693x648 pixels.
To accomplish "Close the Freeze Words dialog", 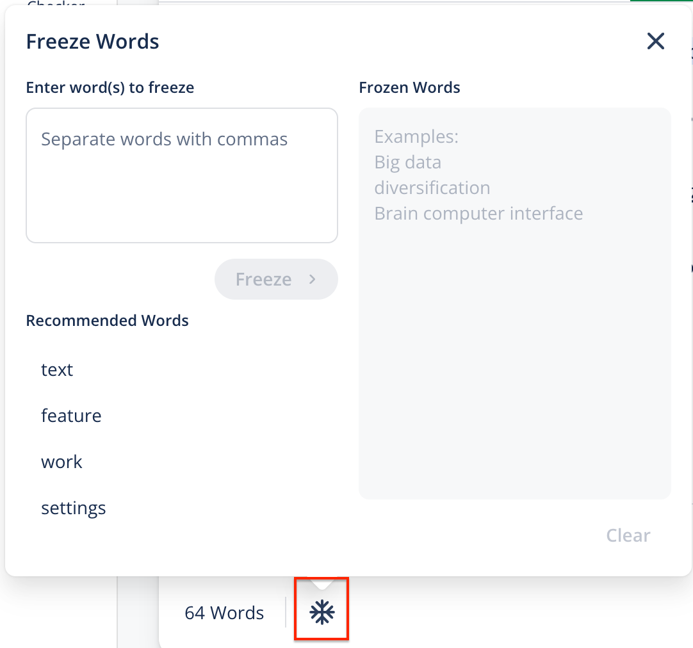I will pyautogui.click(x=656, y=42).
